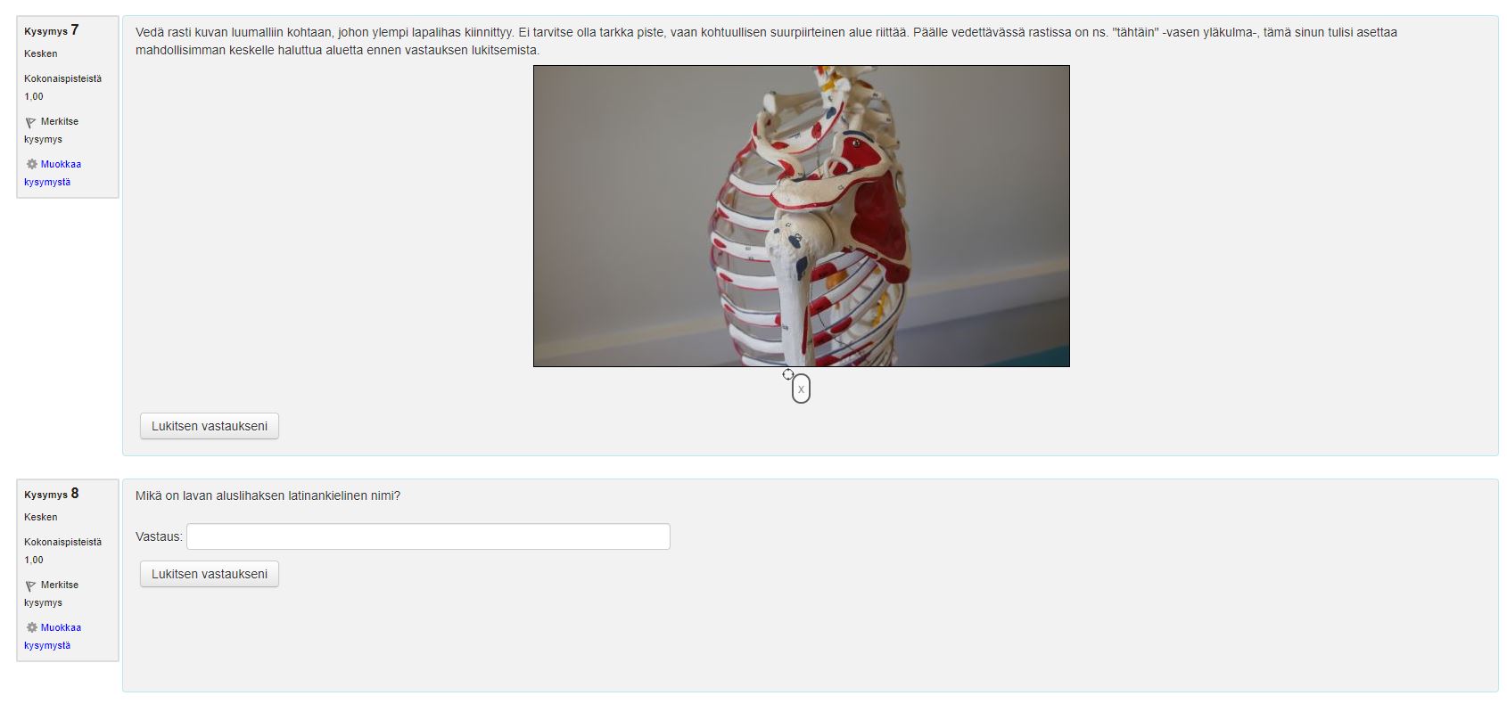This screenshot has height=704, width=1507.
Task: Focus the Vastaus answer text field
Action: (x=428, y=536)
